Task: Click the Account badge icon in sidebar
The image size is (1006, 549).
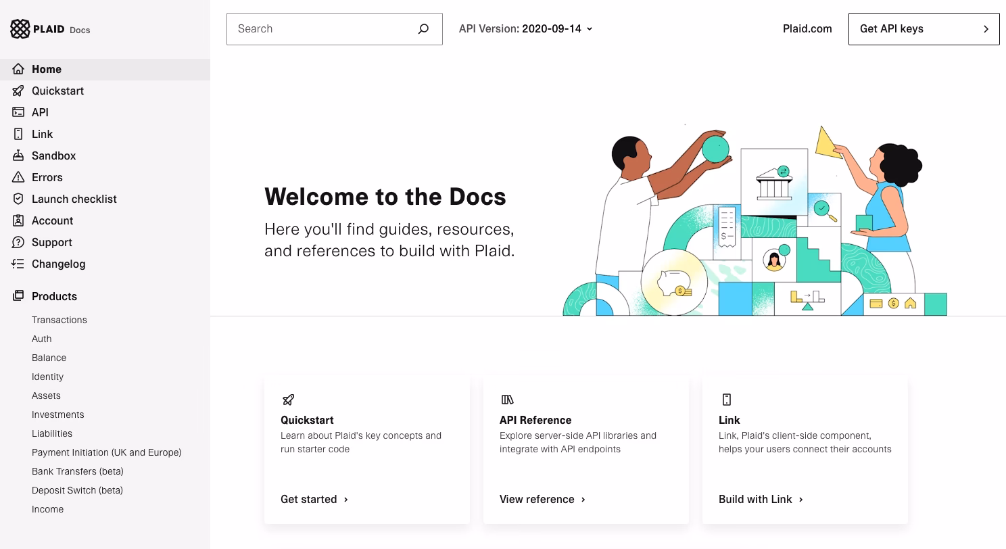Action: click(18, 220)
